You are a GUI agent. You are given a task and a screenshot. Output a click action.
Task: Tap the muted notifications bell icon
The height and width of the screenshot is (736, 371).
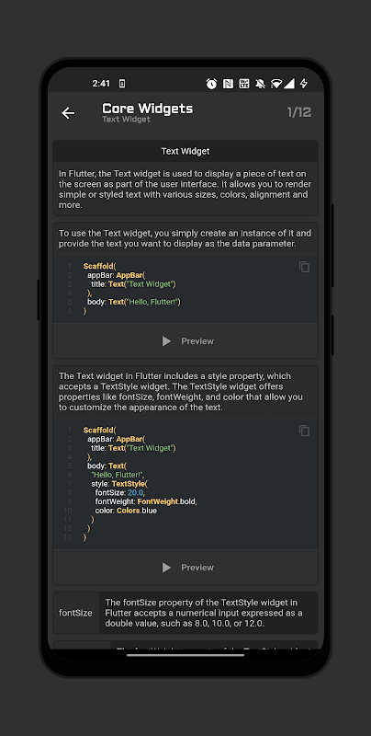tap(260, 84)
